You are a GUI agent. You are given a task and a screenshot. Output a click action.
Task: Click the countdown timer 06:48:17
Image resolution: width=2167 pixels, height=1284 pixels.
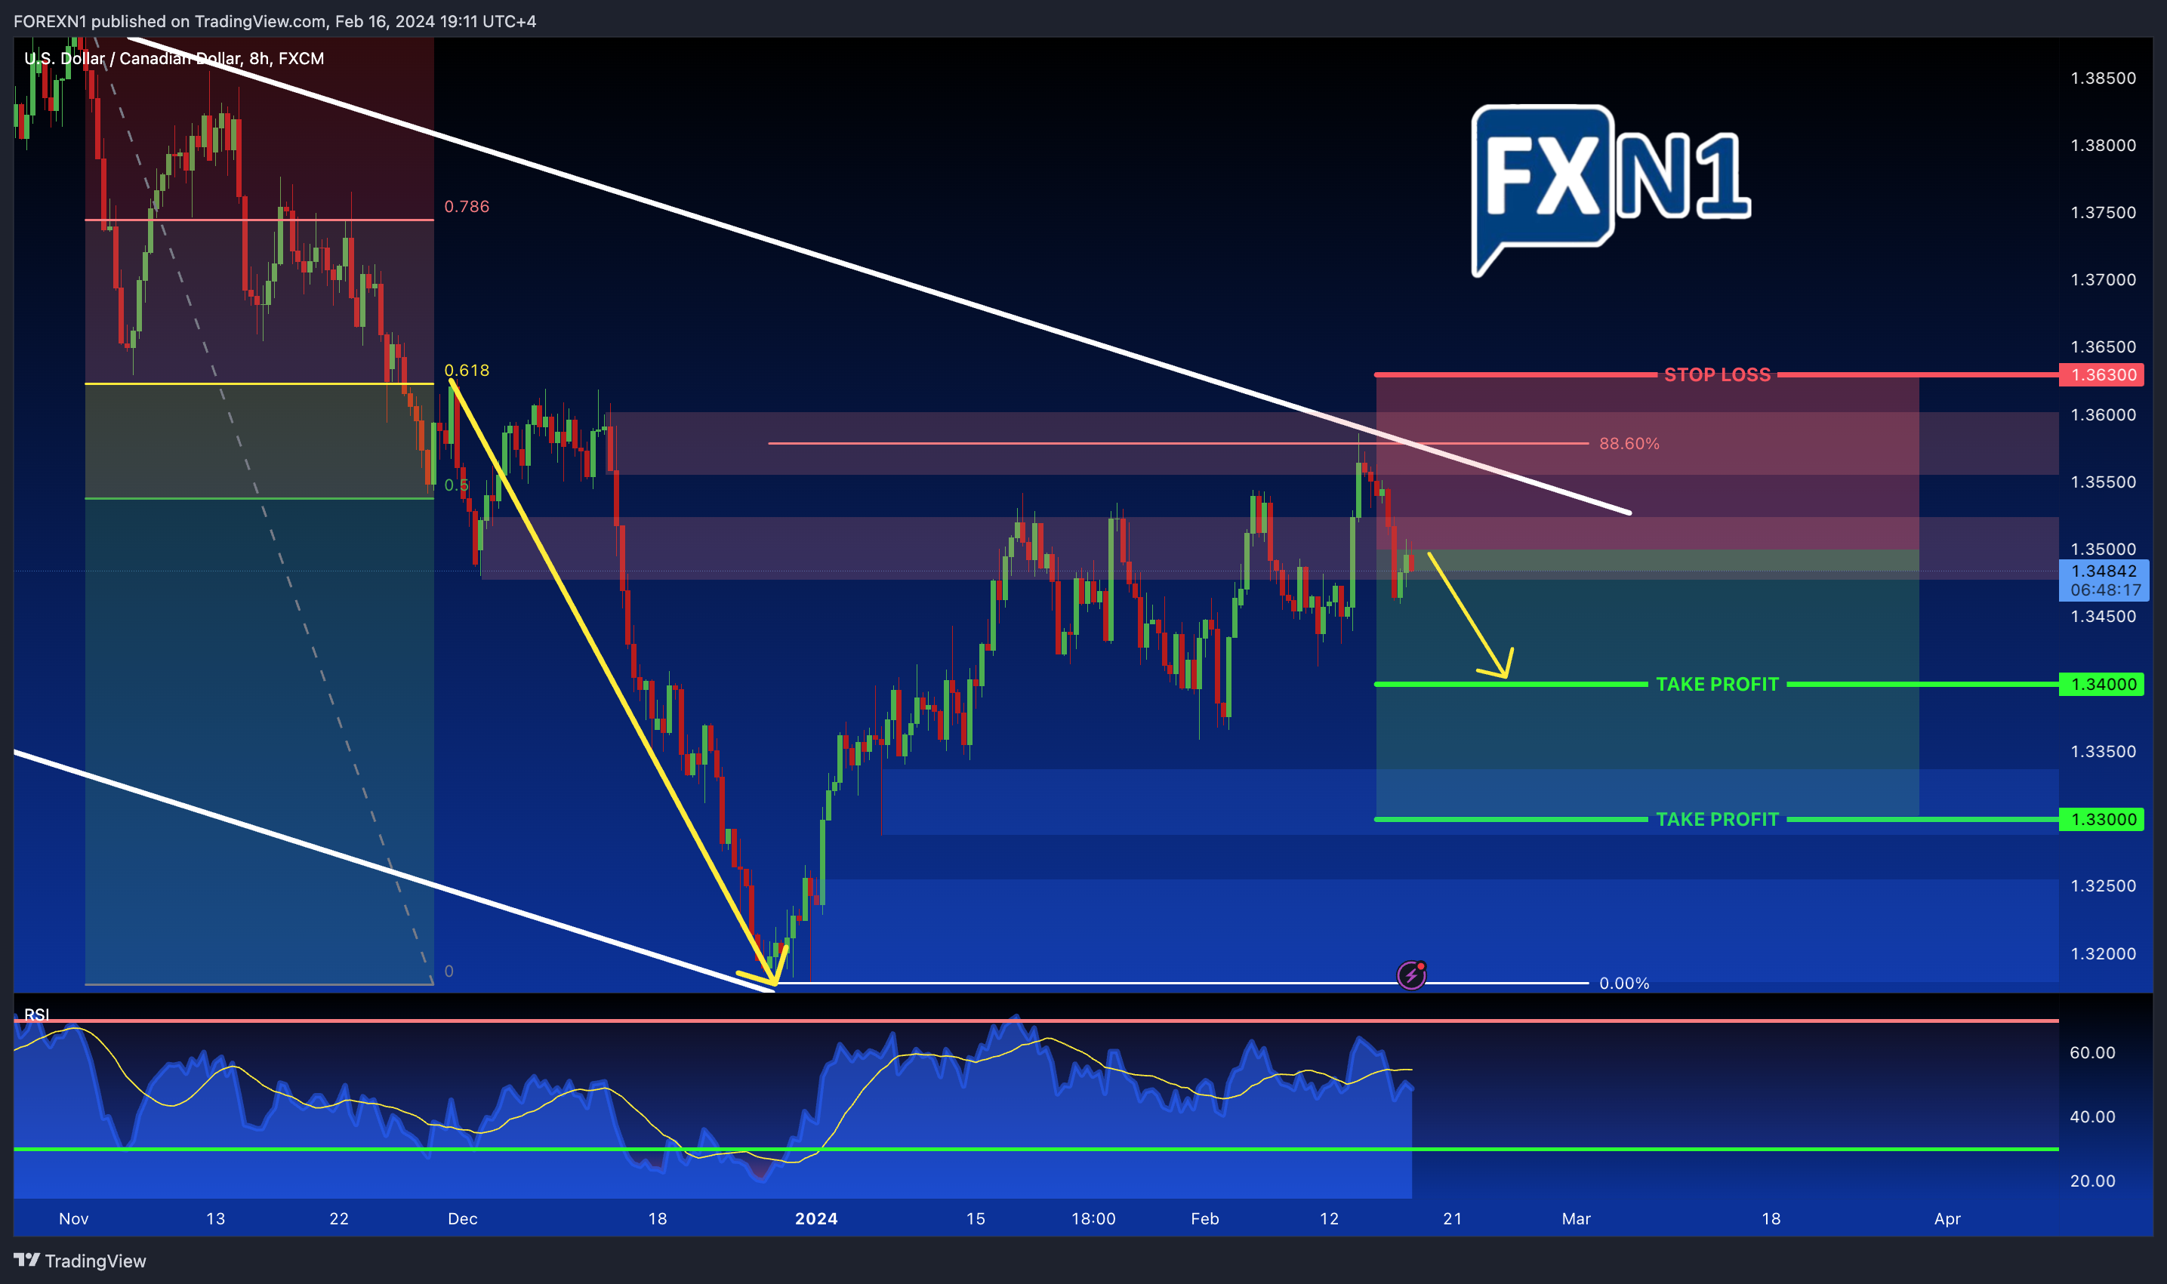point(2106,590)
